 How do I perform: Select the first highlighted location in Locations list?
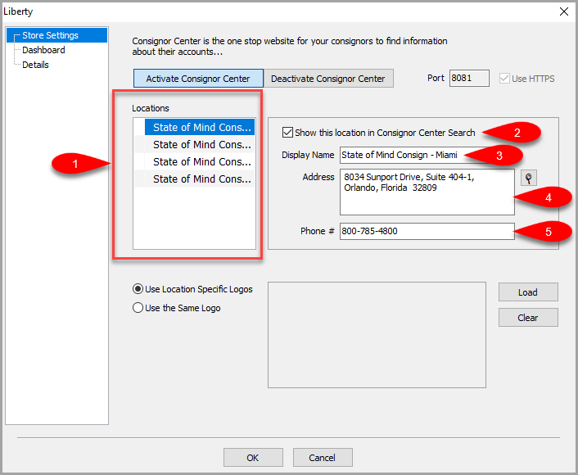[200, 127]
